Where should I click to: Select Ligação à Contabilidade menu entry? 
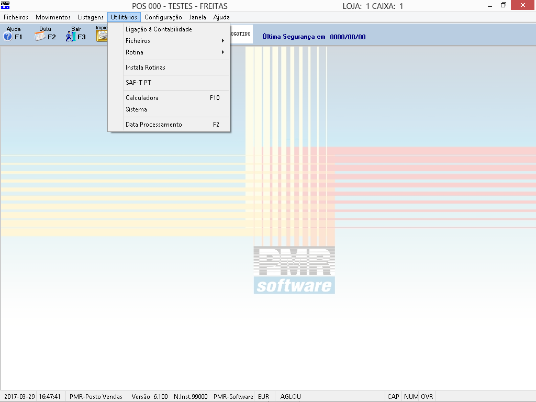tap(159, 29)
